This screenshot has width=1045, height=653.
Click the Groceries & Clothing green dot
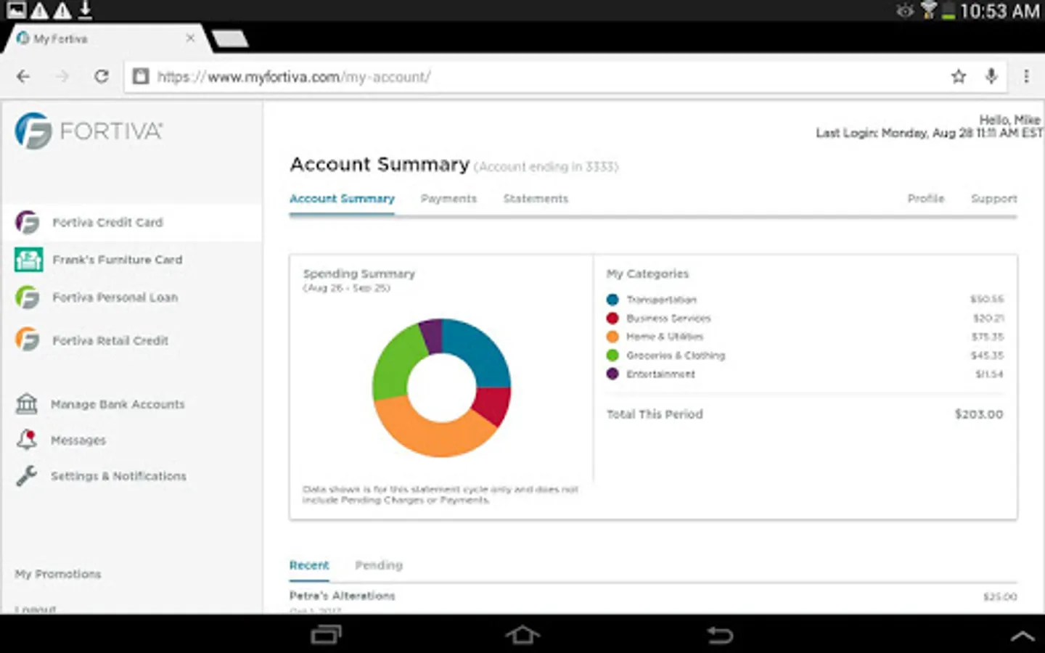click(x=612, y=356)
